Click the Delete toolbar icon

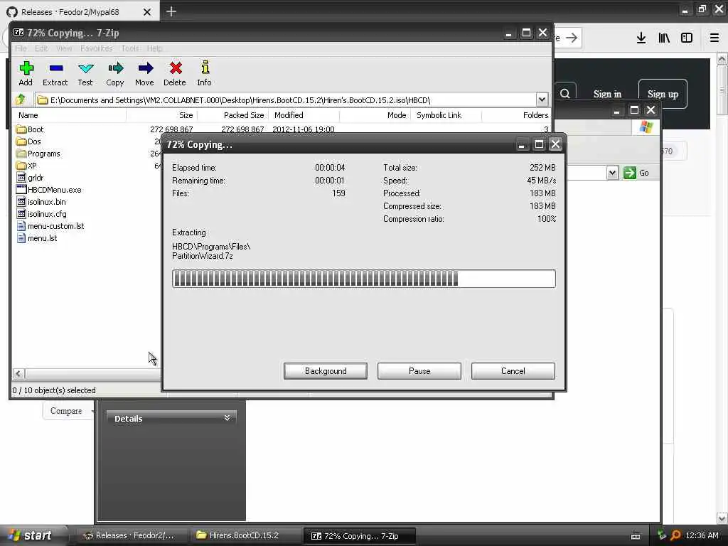(x=175, y=73)
